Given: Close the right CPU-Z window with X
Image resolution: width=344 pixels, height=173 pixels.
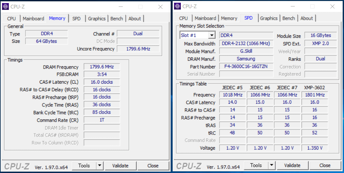Looking at the screenshot, I should click(332, 7).
